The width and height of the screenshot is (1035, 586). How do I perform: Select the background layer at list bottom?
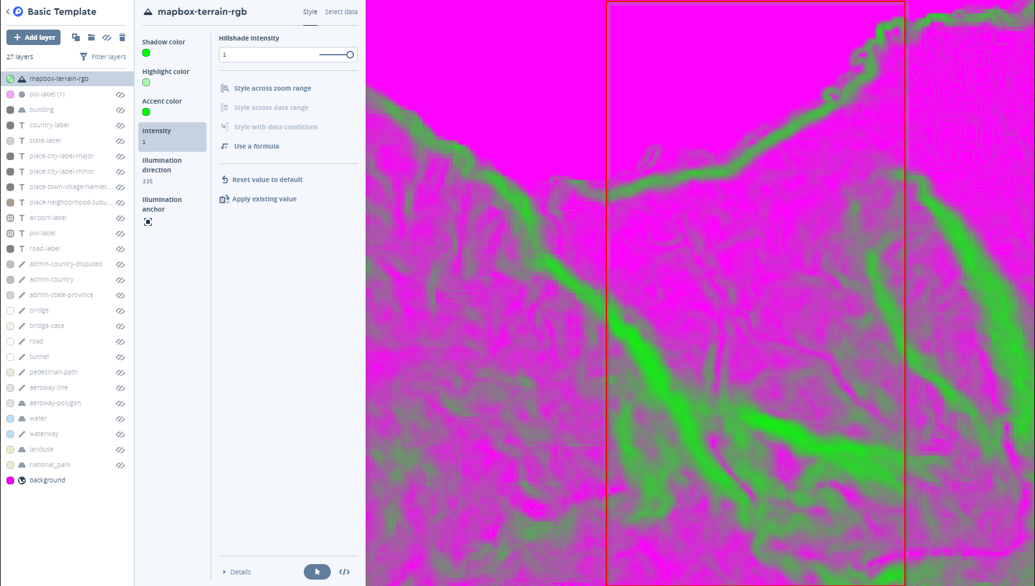pyautogui.click(x=48, y=480)
